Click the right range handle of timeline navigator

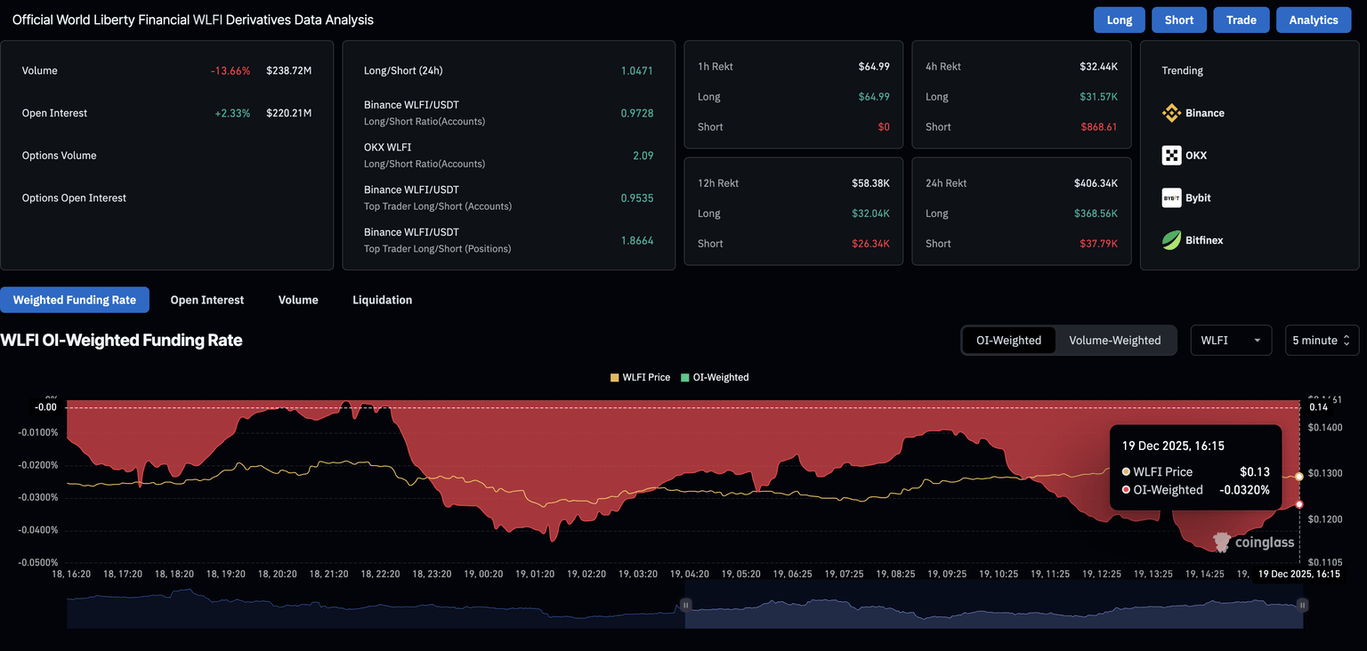(x=1302, y=605)
